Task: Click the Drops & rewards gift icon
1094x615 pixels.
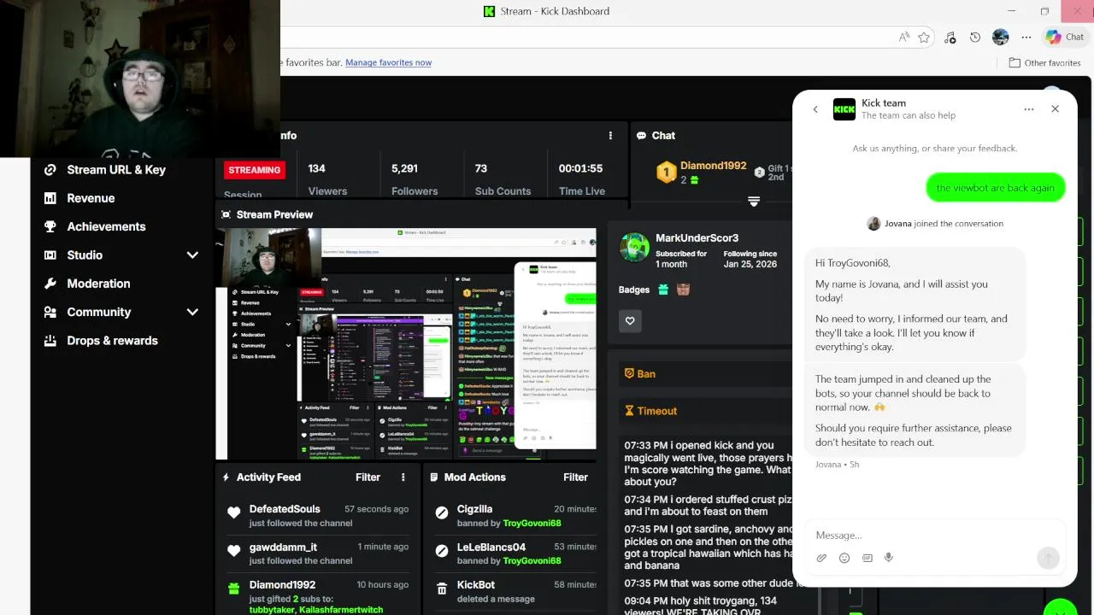Action: [50, 340]
